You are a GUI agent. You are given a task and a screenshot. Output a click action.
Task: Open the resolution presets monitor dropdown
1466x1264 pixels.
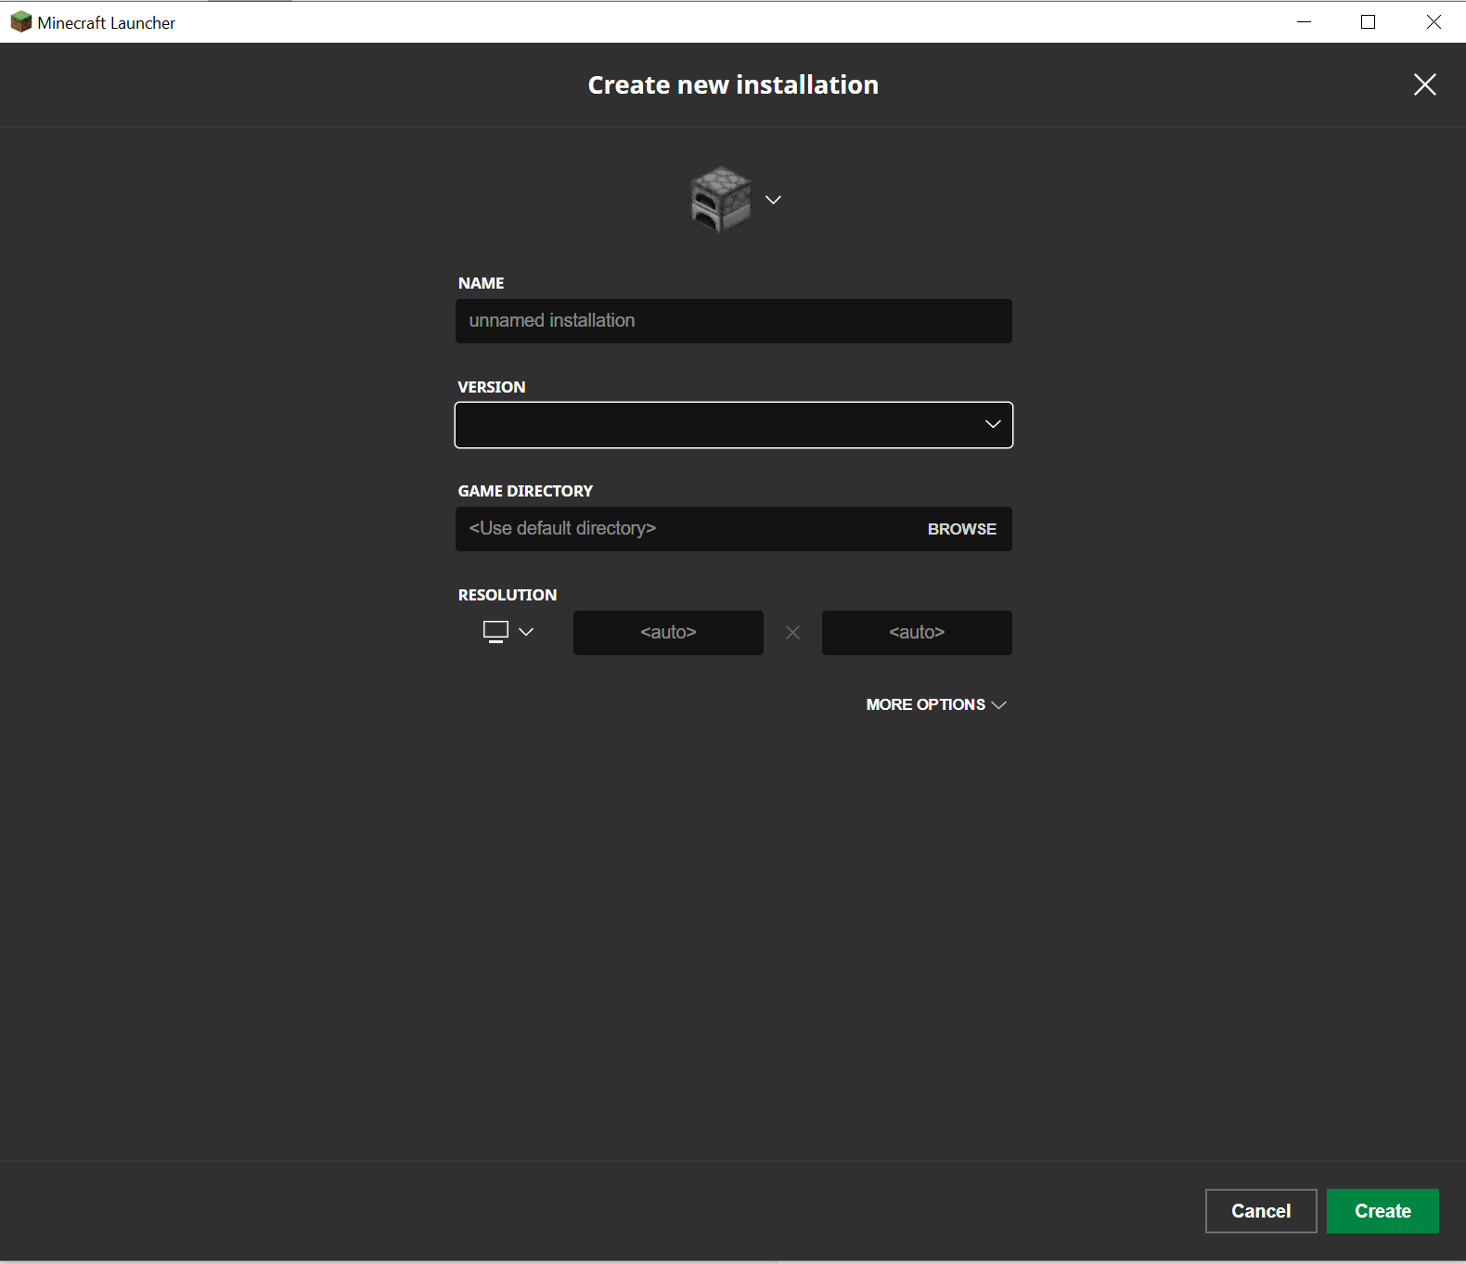pyautogui.click(x=508, y=632)
